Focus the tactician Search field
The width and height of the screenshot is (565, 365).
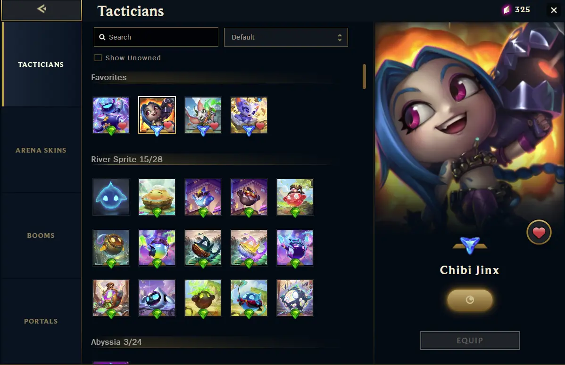(156, 37)
